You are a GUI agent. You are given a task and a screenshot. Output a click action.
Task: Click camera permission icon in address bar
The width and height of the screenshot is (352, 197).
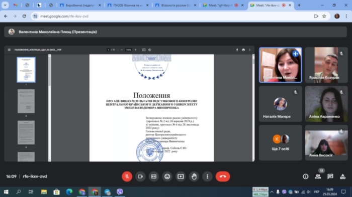click(x=316, y=16)
